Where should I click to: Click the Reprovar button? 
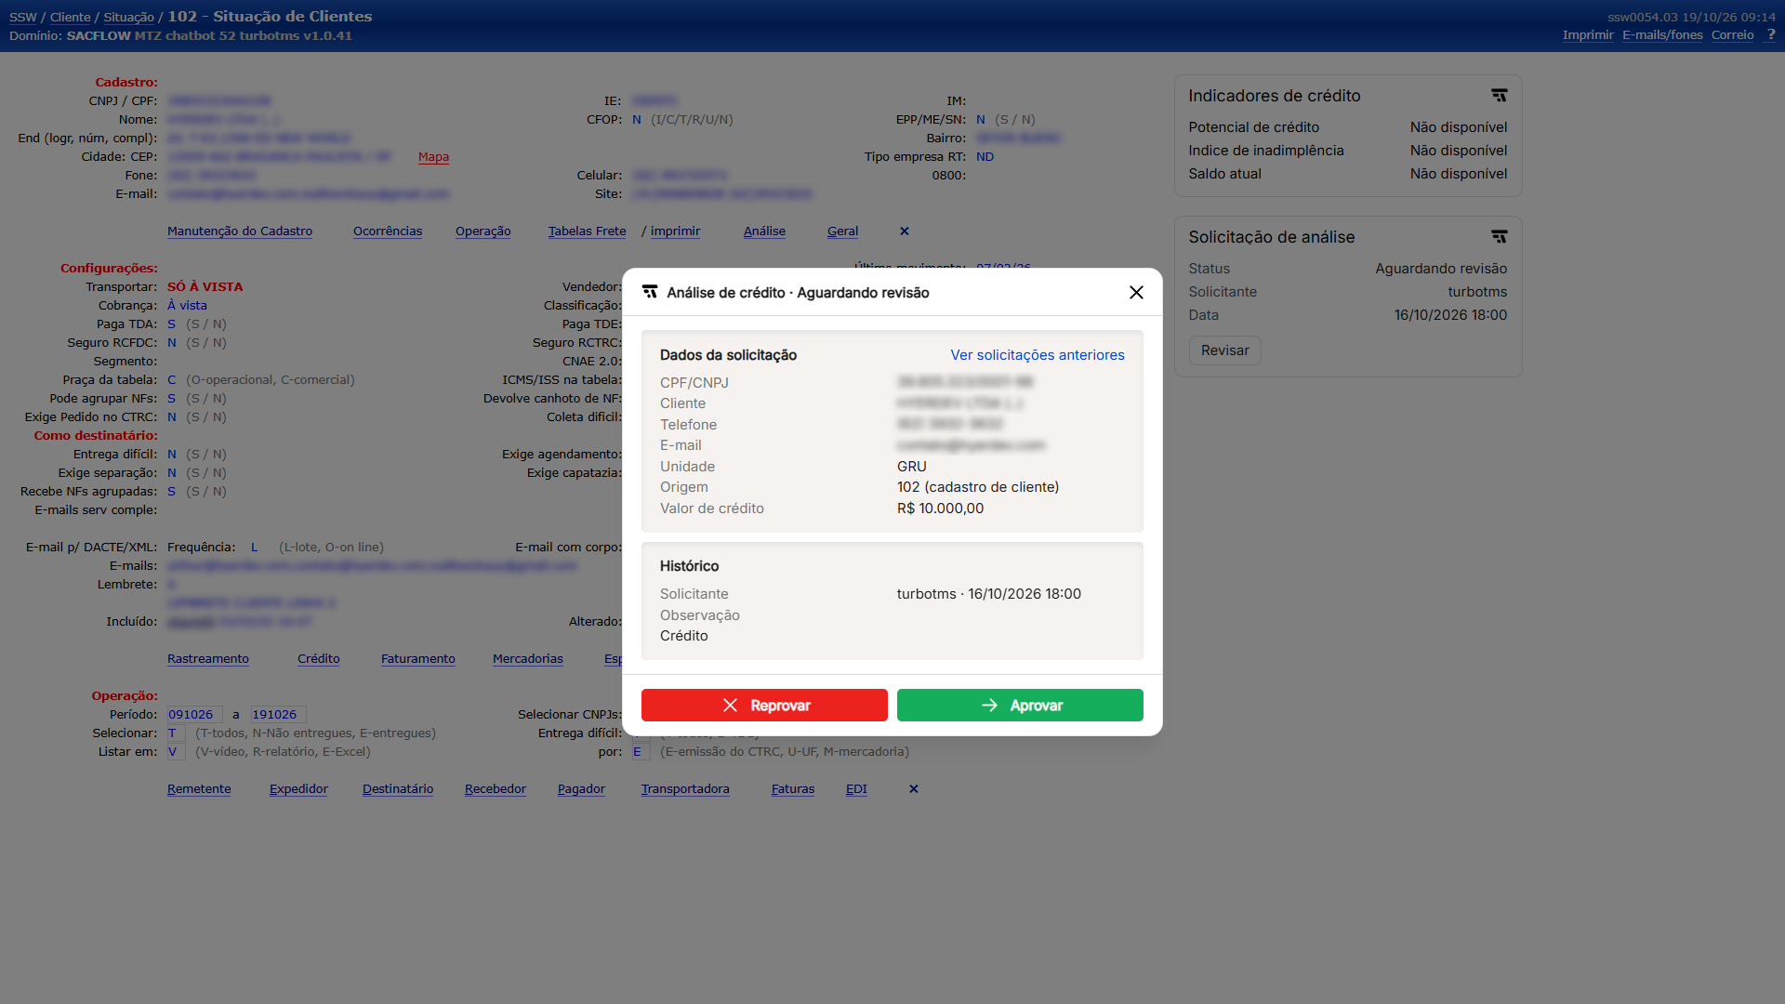click(764, 706)
